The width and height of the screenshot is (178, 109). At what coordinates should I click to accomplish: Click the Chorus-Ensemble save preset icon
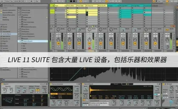(79, 84)
